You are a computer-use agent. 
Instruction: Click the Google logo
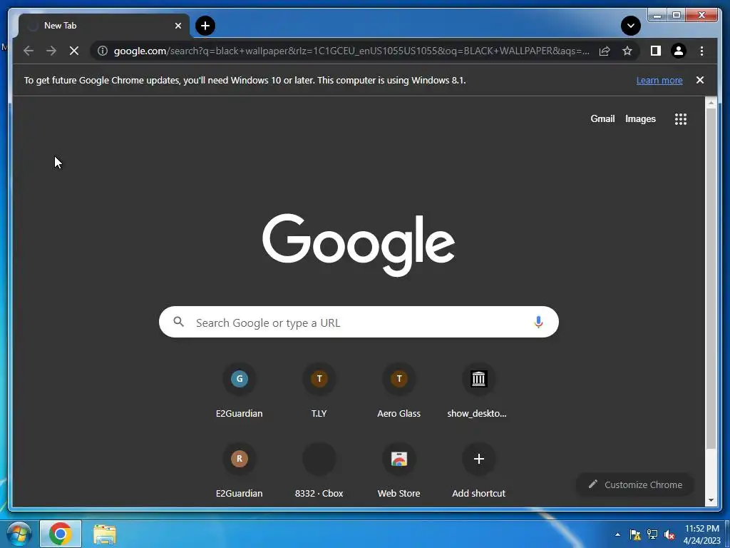coord(359,245)
